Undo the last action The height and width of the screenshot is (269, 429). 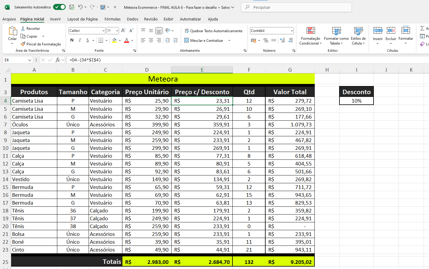coord(80,7)
